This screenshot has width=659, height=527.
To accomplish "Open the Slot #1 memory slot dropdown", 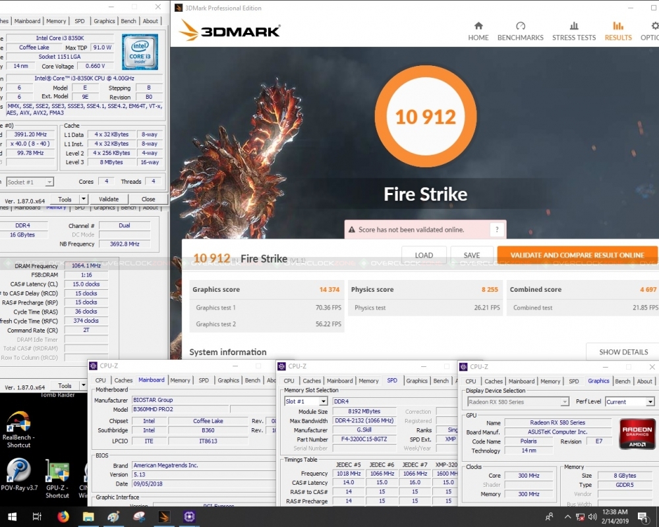I will (306, 401).
